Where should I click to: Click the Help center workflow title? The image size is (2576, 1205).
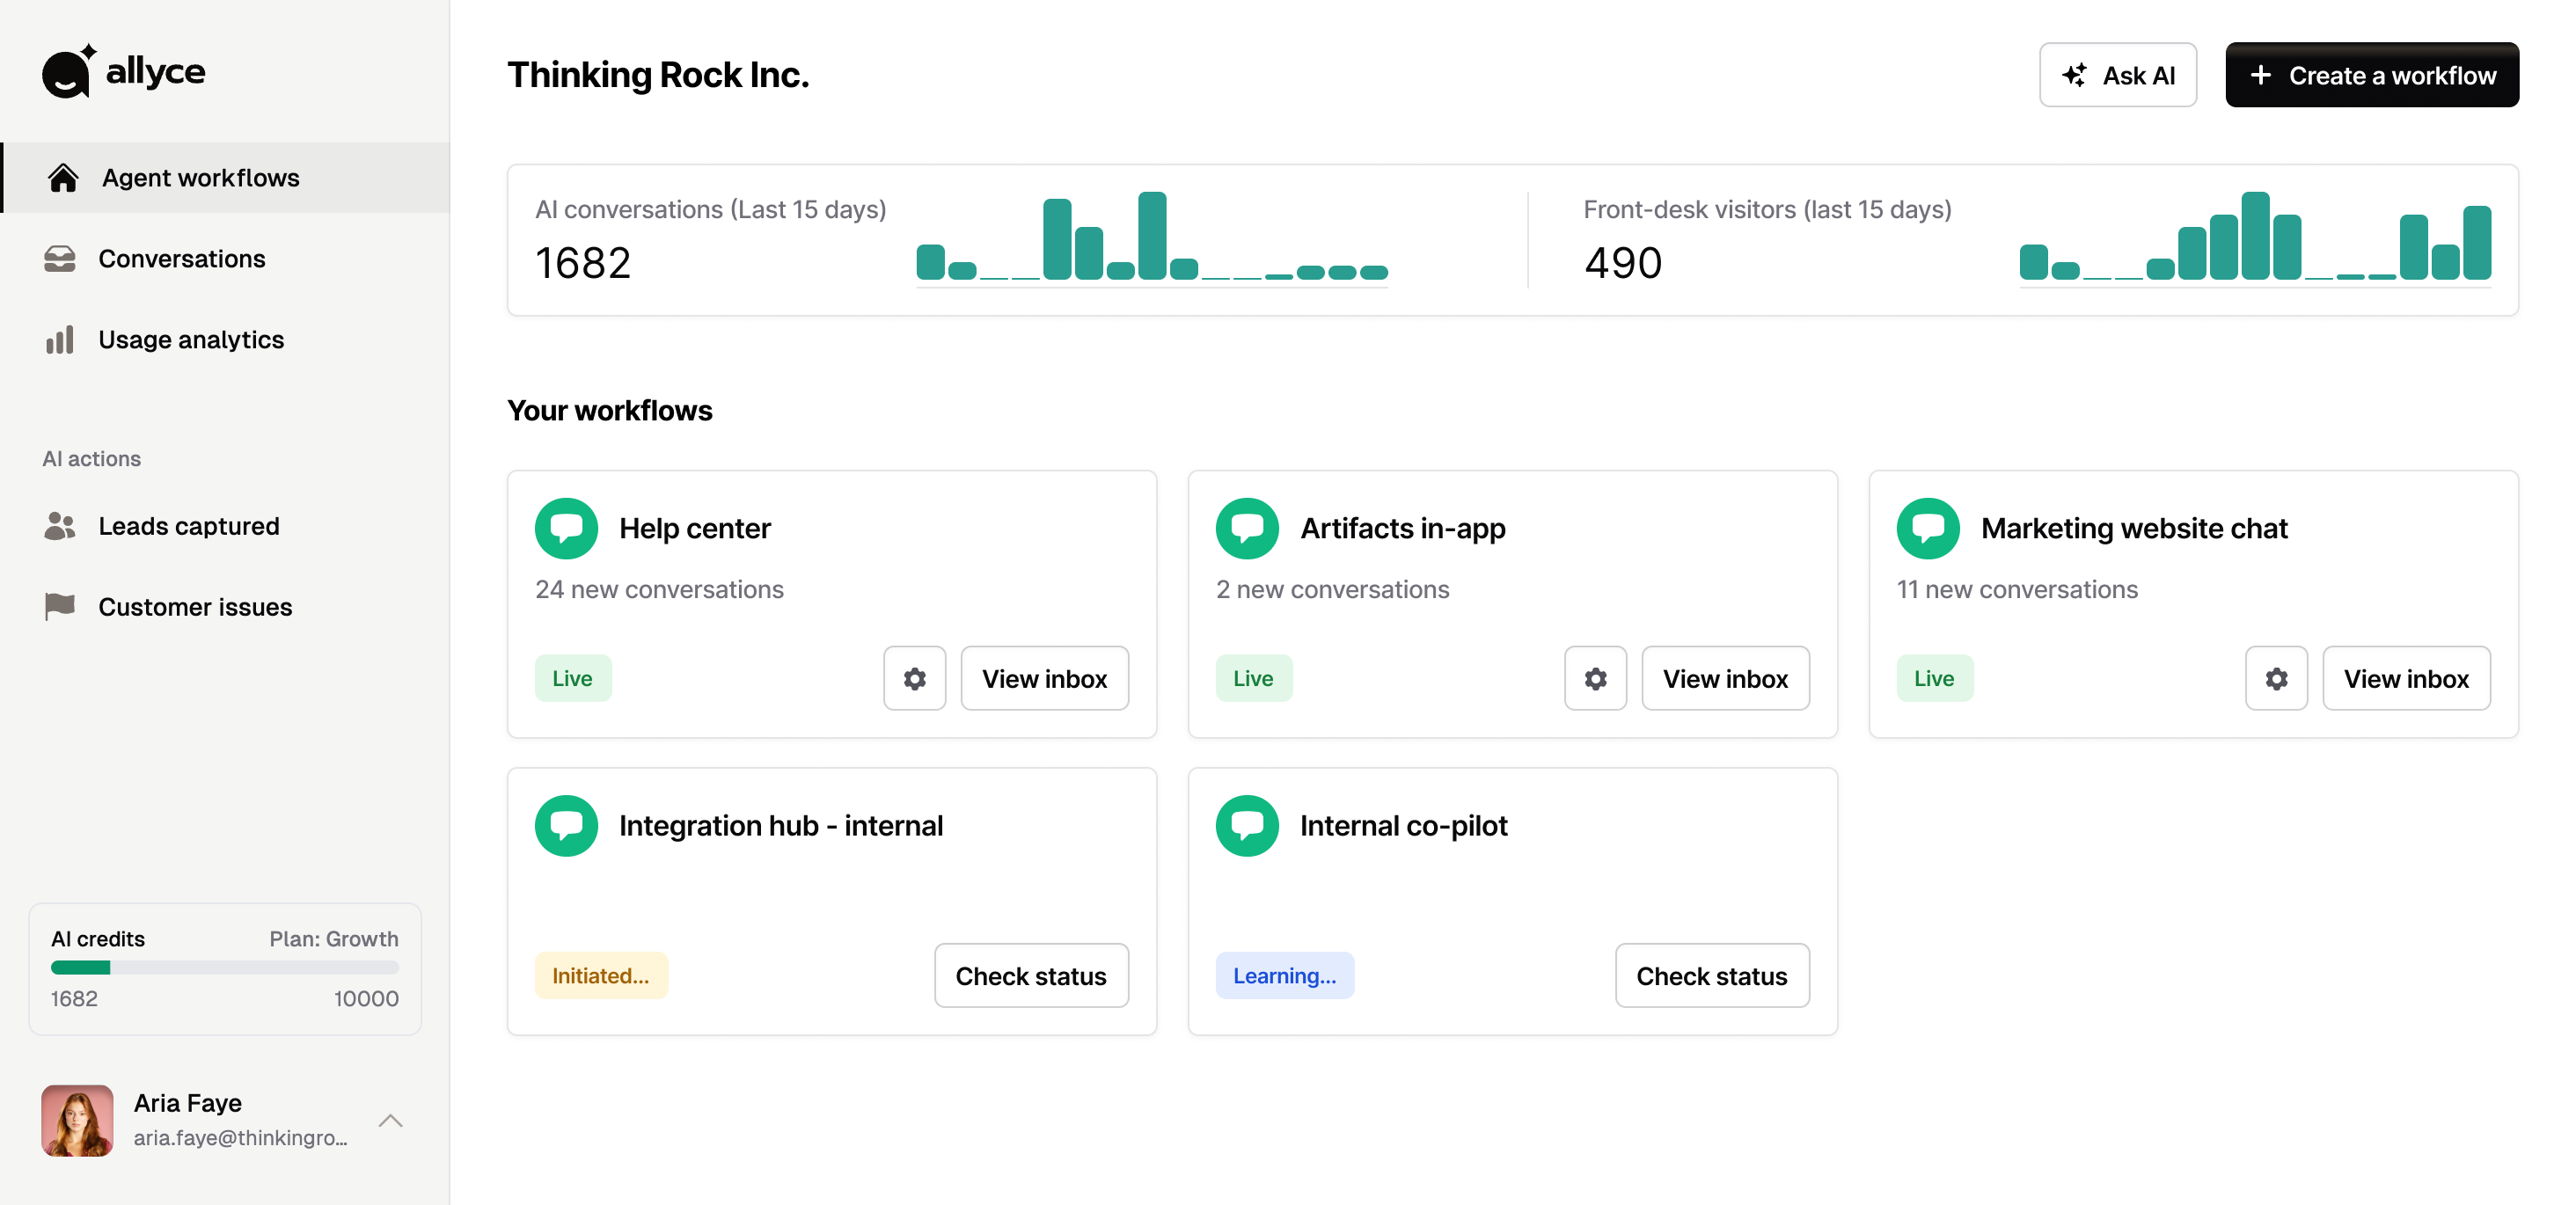695,528
